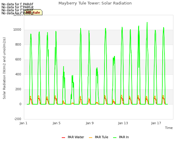191x143 pixels.
Task: Click the -200 y-axis tick label
Action: (x=18, y=119)
